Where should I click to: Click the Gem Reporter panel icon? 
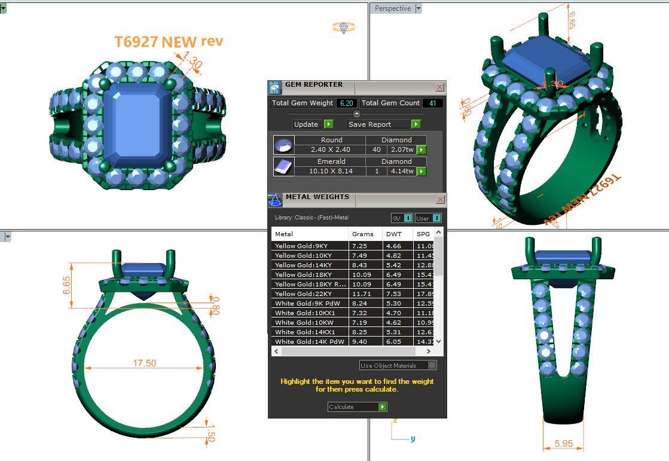point(274,87)
